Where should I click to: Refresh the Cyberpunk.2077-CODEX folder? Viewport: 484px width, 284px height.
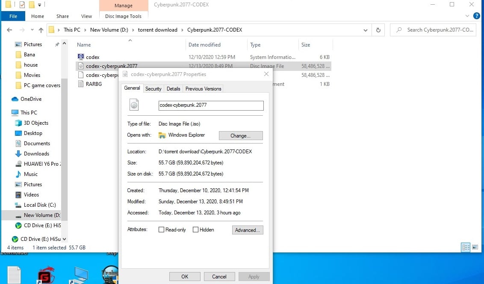click(378, 30)
